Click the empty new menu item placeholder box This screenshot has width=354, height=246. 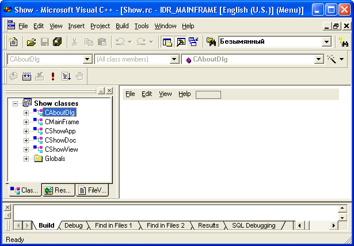click(x=208, y=95)
